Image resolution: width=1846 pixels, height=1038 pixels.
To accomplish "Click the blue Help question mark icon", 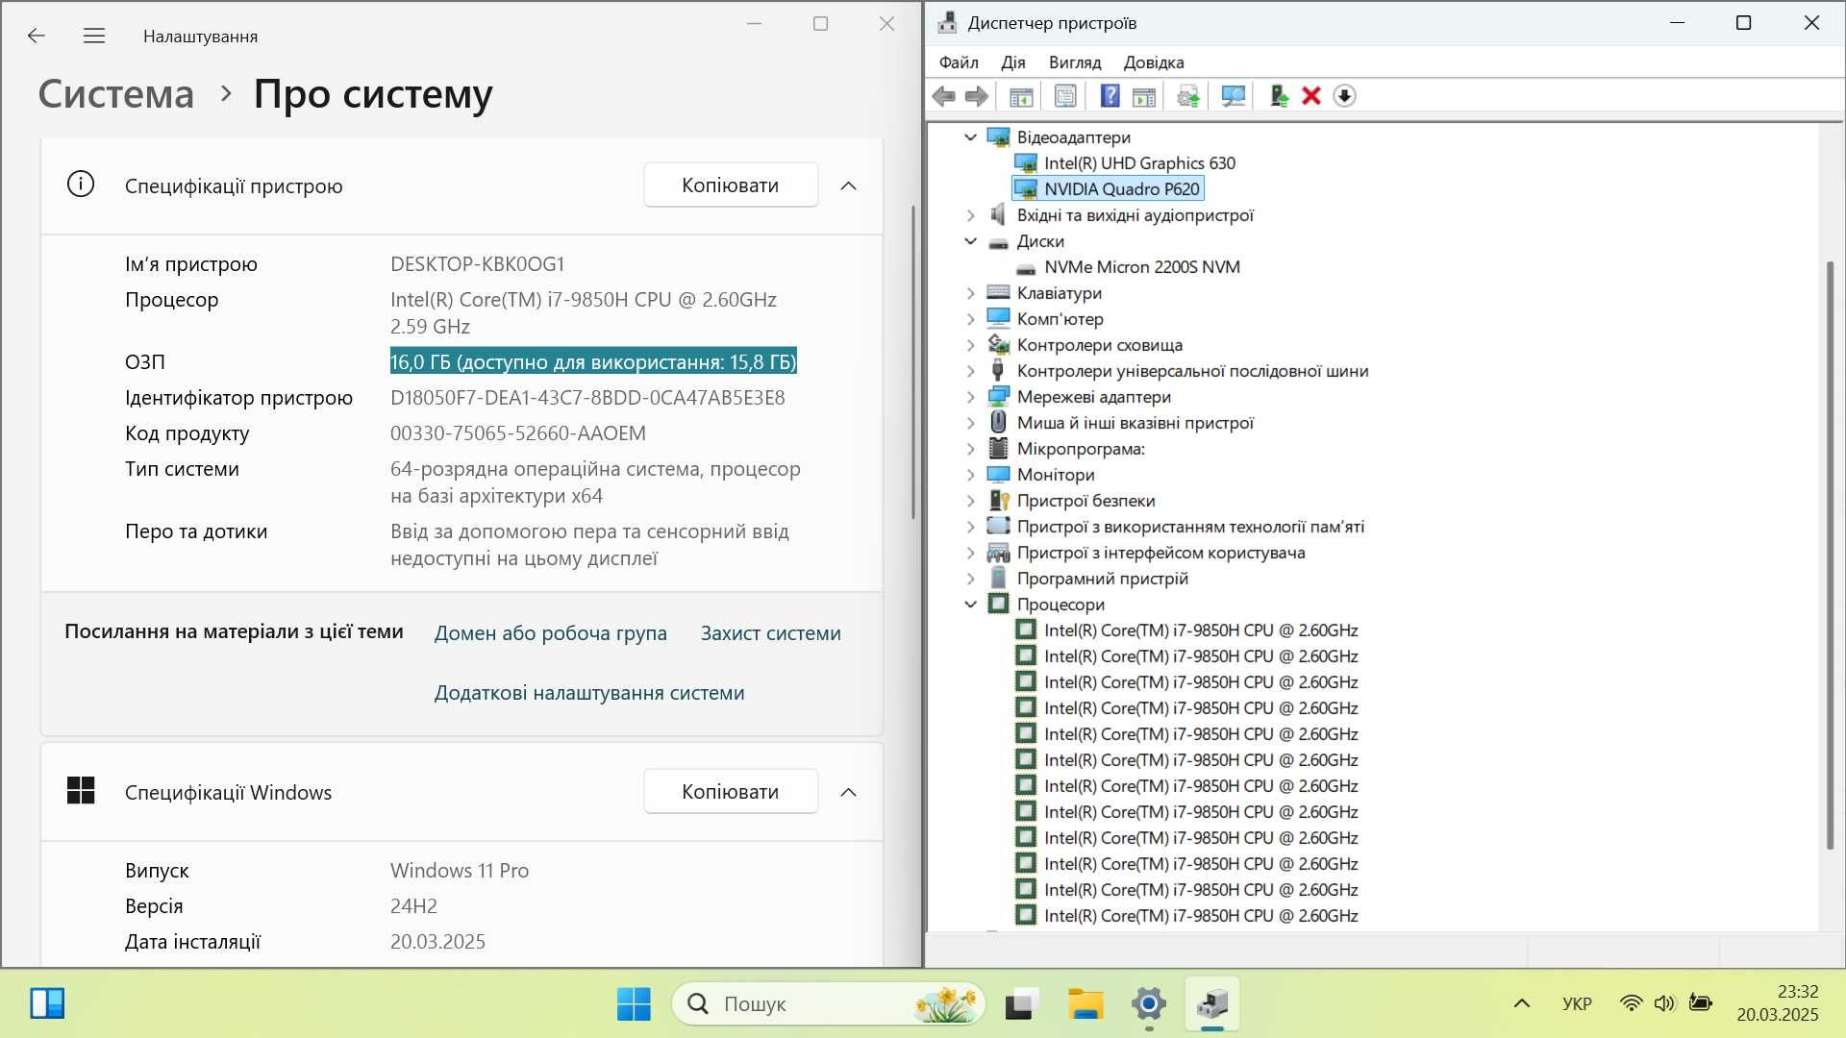I will [1110, 96].
